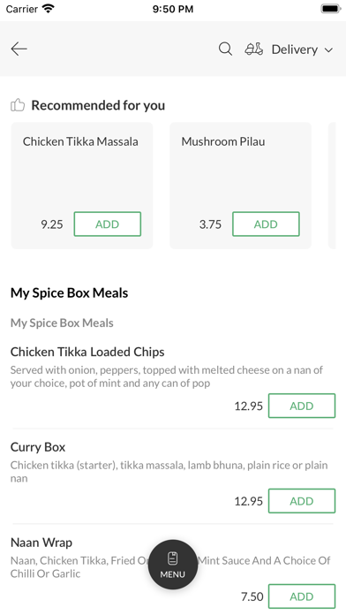Image resolution: width=346 pixels, height=615 pixels.
Task: Select the Chicken Tikka Loaded Chips title
Action: (x=87, y=352)
